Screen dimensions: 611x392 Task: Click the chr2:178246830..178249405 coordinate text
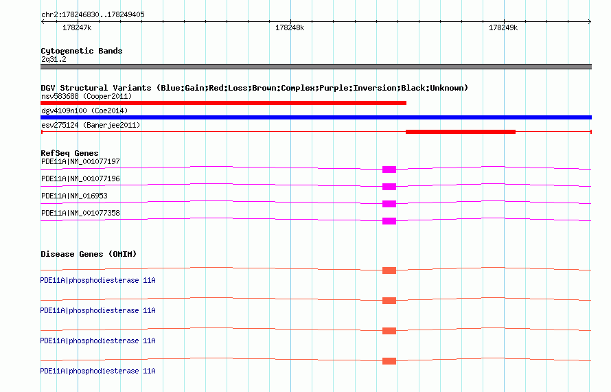[93, 14]
